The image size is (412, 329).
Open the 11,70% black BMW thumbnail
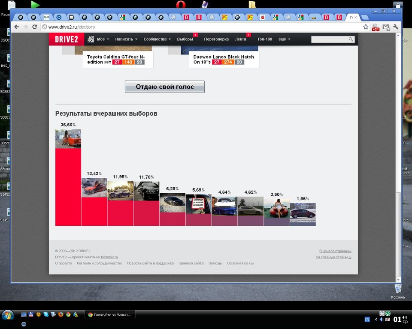pyautogui.click(x=146, y=191)
